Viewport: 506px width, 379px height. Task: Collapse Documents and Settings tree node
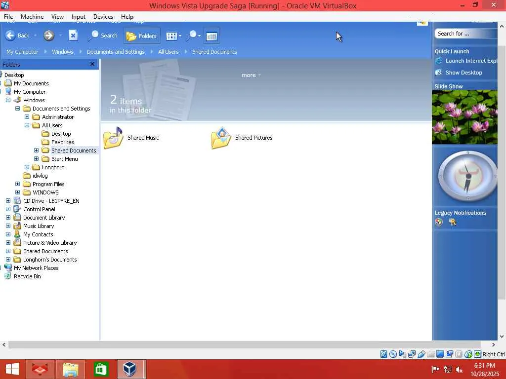click(17, 108)
